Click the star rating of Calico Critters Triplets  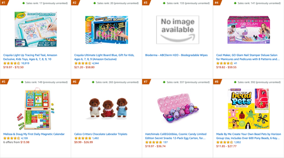[x=83, y=138]
